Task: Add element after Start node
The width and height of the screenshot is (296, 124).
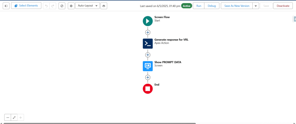Action: click(x=148, y=32)
